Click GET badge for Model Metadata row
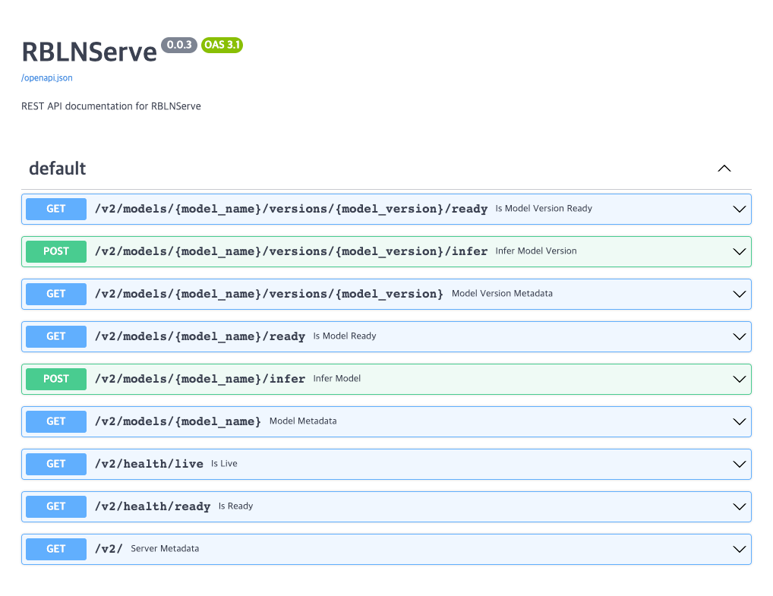 (56, 421)
